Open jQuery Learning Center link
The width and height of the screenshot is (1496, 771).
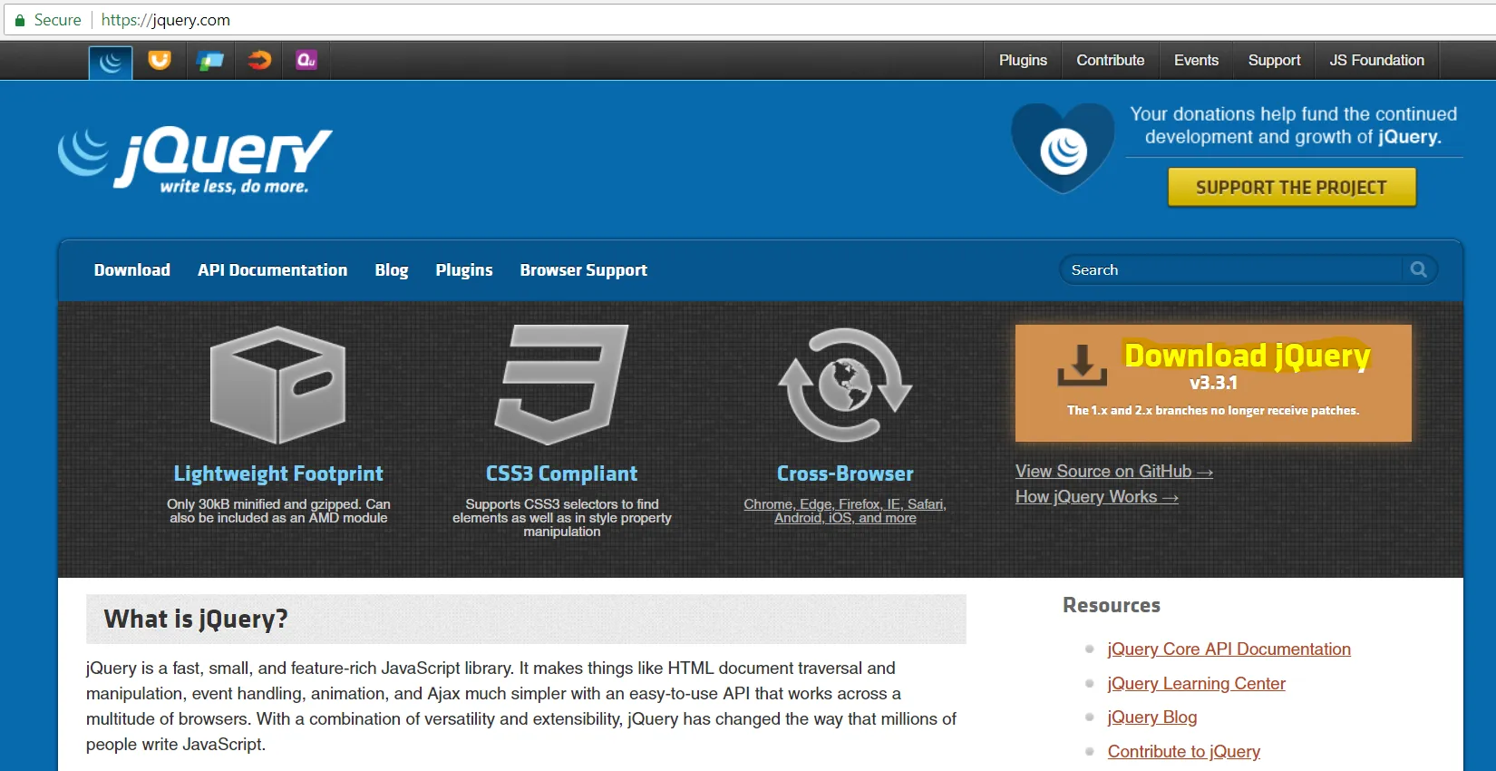[x=1196, y=684]
